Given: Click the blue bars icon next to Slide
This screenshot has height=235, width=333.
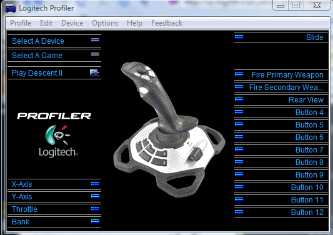Looking at the screenshot, I should tap(239, 37).
